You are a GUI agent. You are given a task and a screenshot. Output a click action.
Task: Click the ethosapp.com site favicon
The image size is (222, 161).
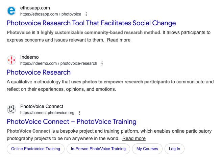pos(11,11)
